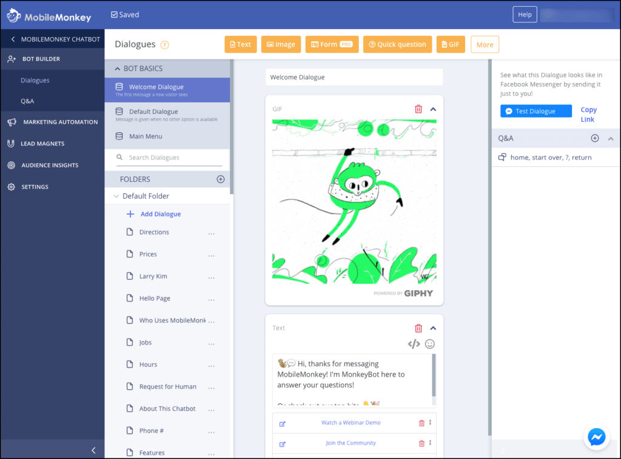Click the Search Dialogues input field
The width and height of the screenshot is (621, 459).
[x=174, y=158]
